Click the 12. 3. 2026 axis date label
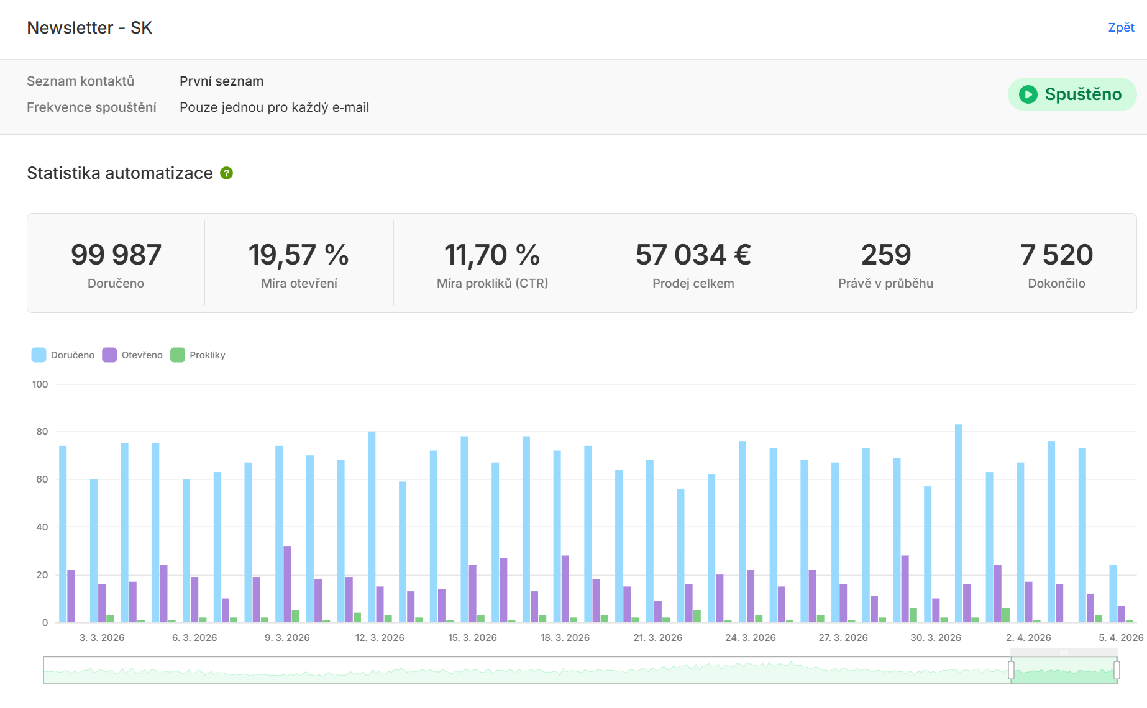Viewport: 1147px width, 708px height. pos(380,638)
